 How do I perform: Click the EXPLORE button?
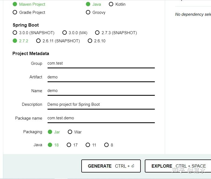point(178,166)
